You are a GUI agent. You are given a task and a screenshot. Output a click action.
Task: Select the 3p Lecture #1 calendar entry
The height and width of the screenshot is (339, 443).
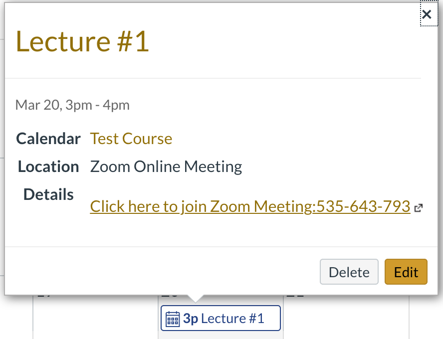221,318
